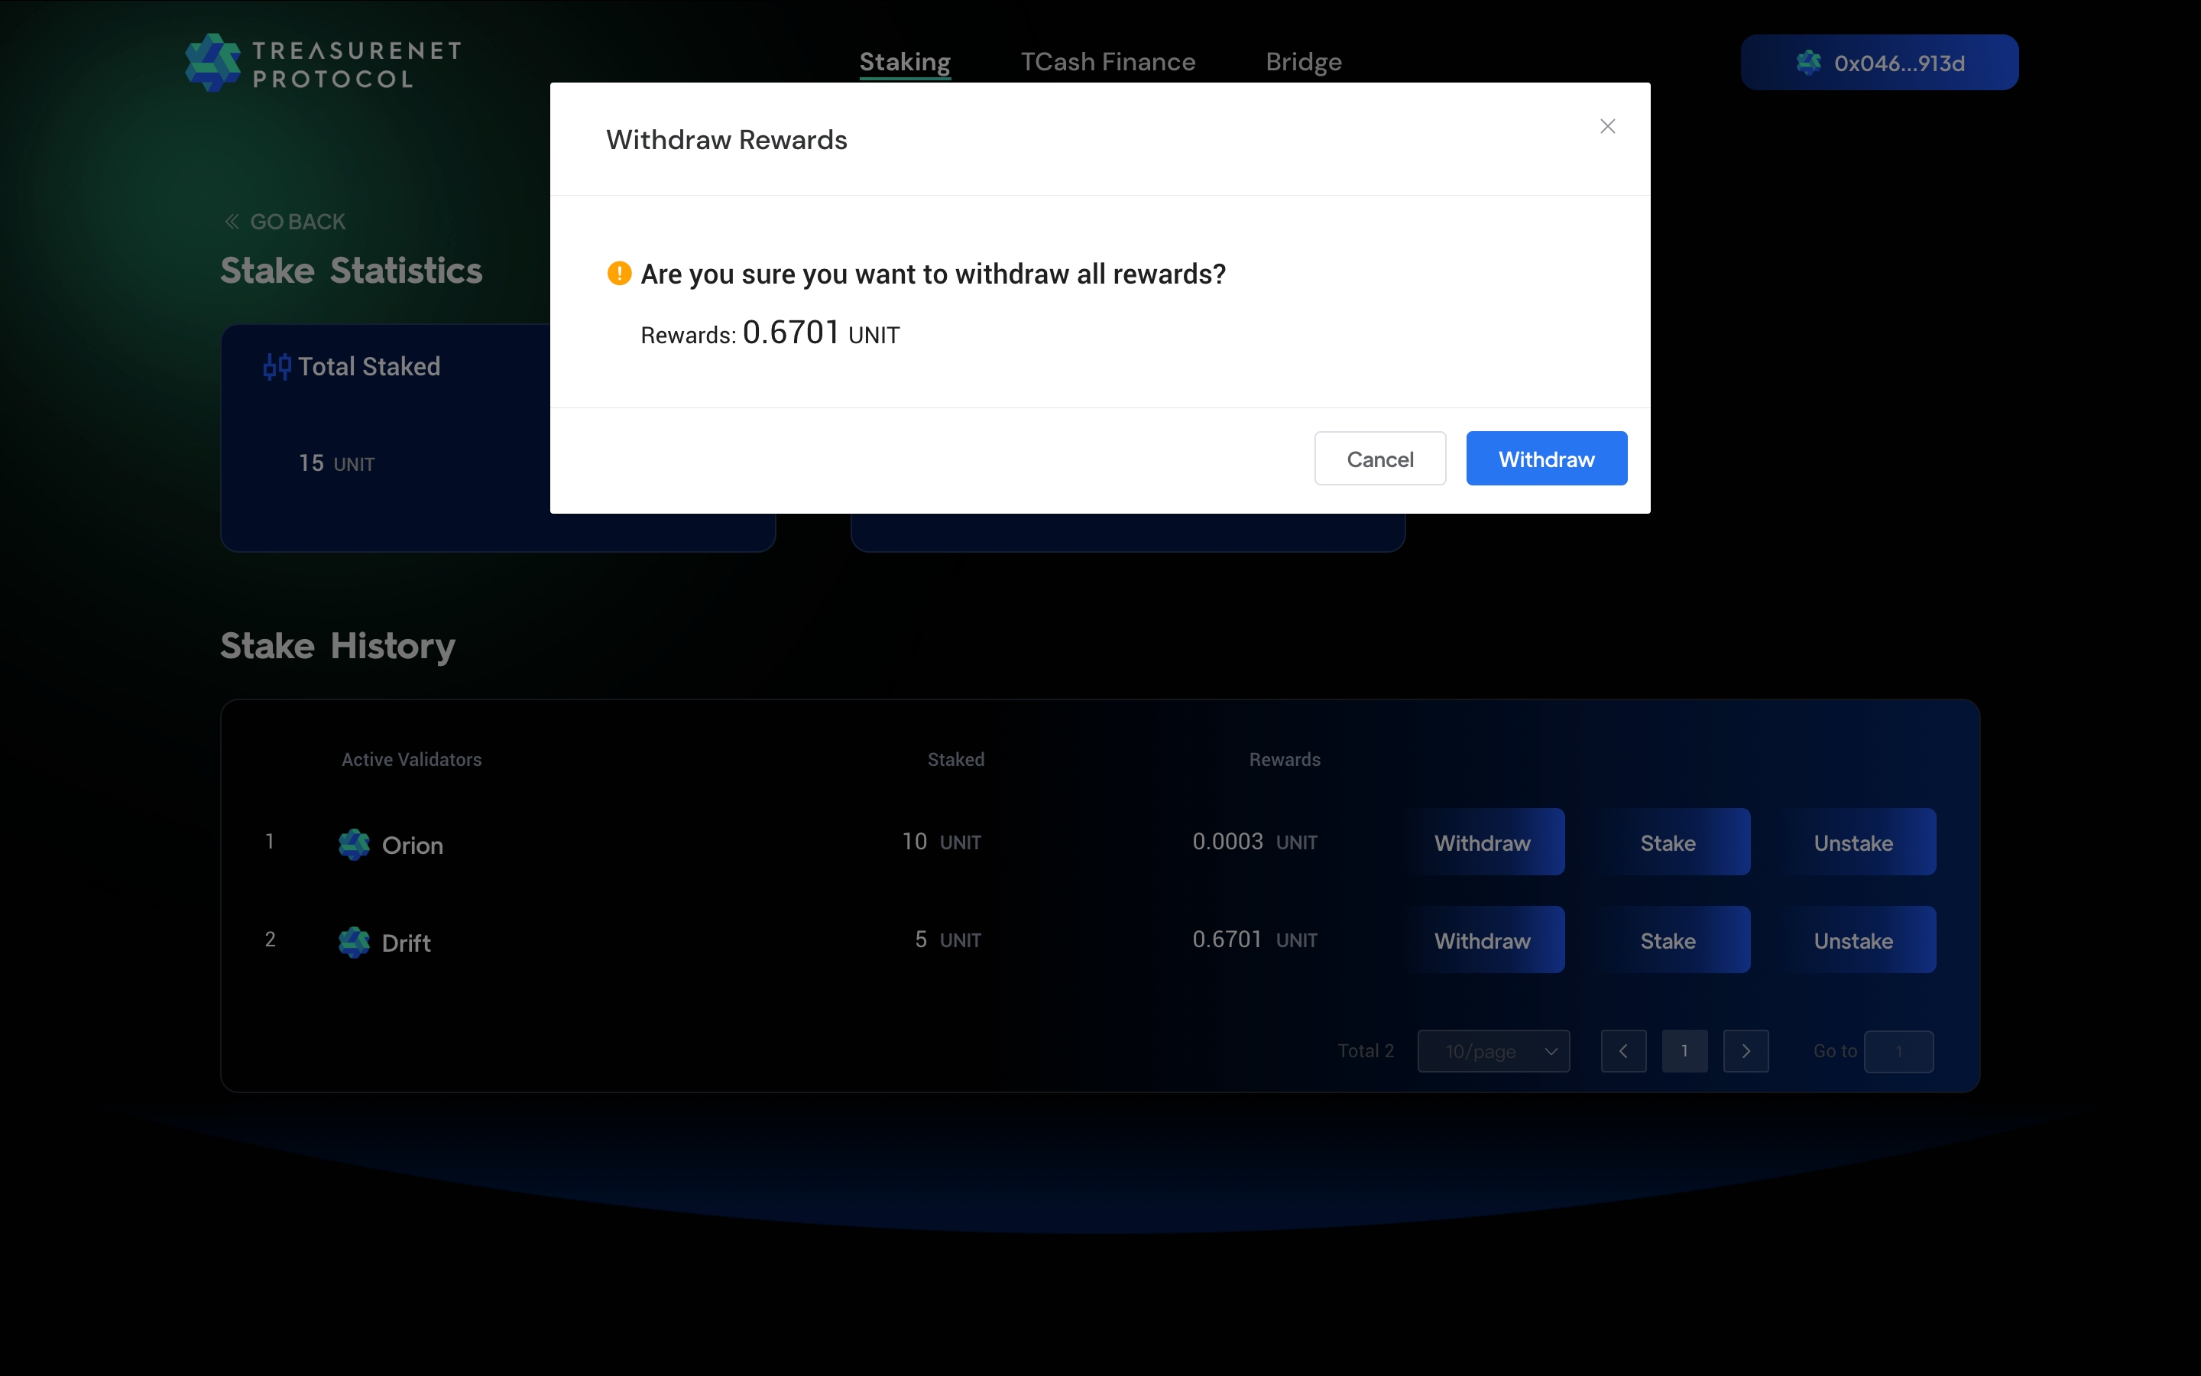Click the Total 2 count label
This screenshot has width=2201, height=1376.
coord(1365,1051)
